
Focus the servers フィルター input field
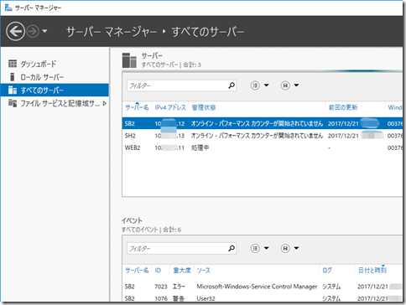click(181, 85)
